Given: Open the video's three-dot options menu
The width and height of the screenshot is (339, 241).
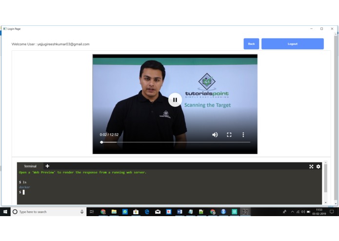Looking at the screenshot, I should (x=243, y=135).
